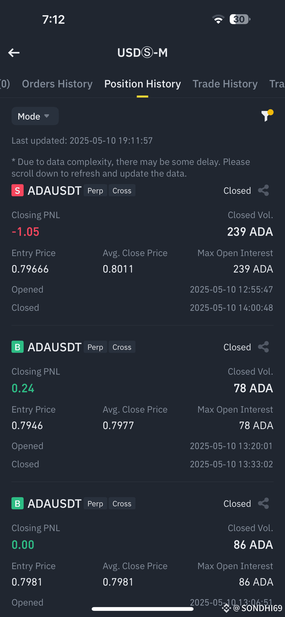Tap the Perp tag on second position

[95, 347]
